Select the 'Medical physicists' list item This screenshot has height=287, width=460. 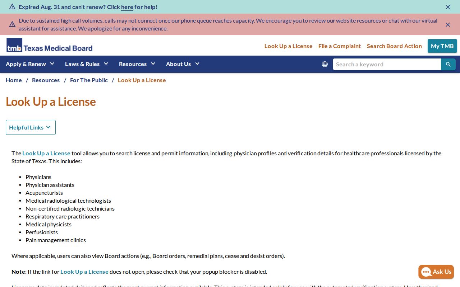click(49, 224)
